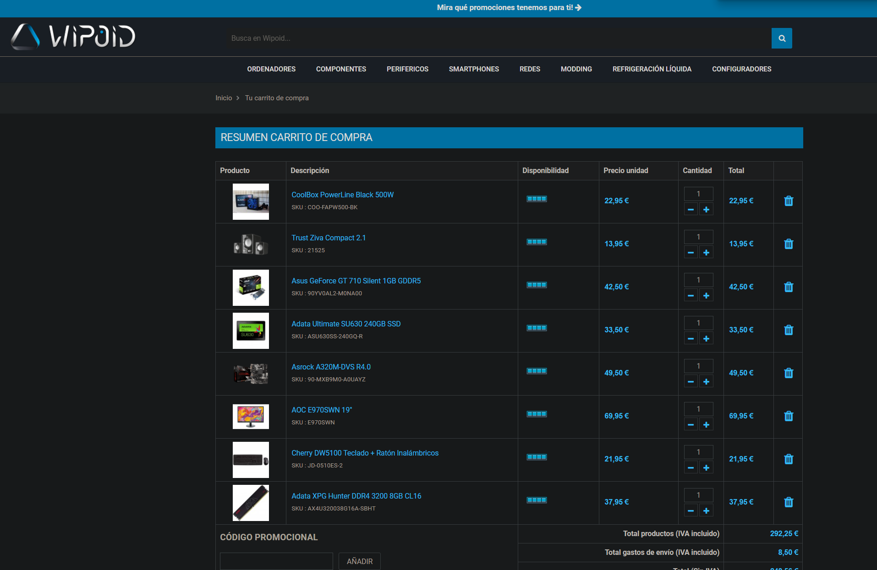Viewport: 877px width, 570px height.
Task: Decrease Asrock A320M-DVS quantity with minus
Action: pyautogui.click(x=691, y=382)
